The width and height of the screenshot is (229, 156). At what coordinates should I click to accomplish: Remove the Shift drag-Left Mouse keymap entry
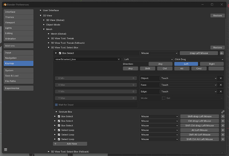click(x=223, y=116)
